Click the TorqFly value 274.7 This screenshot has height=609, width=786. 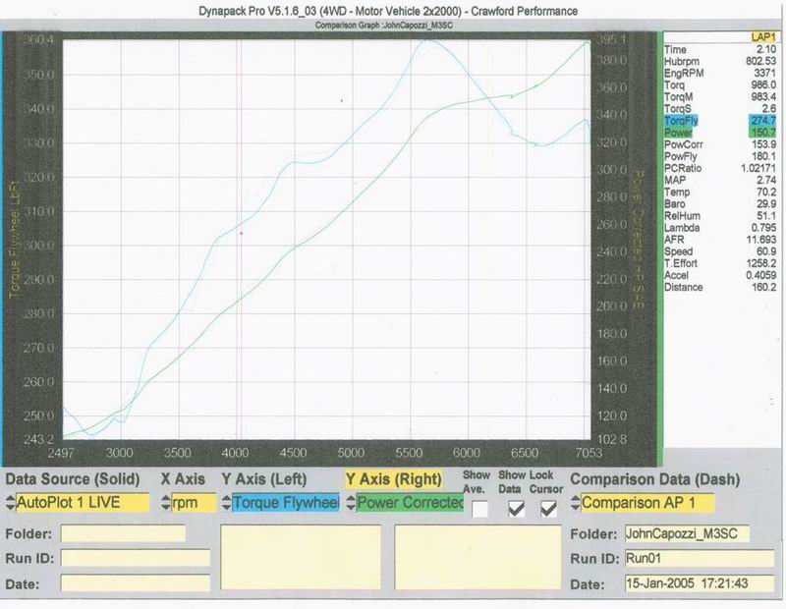763,121
